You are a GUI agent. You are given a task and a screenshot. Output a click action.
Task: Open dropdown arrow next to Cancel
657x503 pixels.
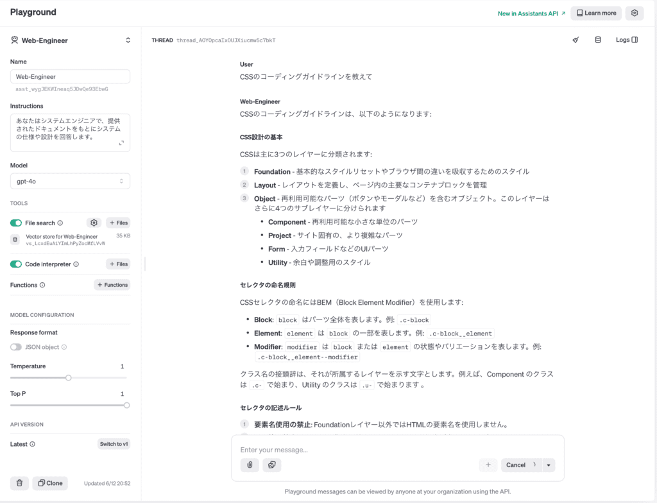click(549, 465)
